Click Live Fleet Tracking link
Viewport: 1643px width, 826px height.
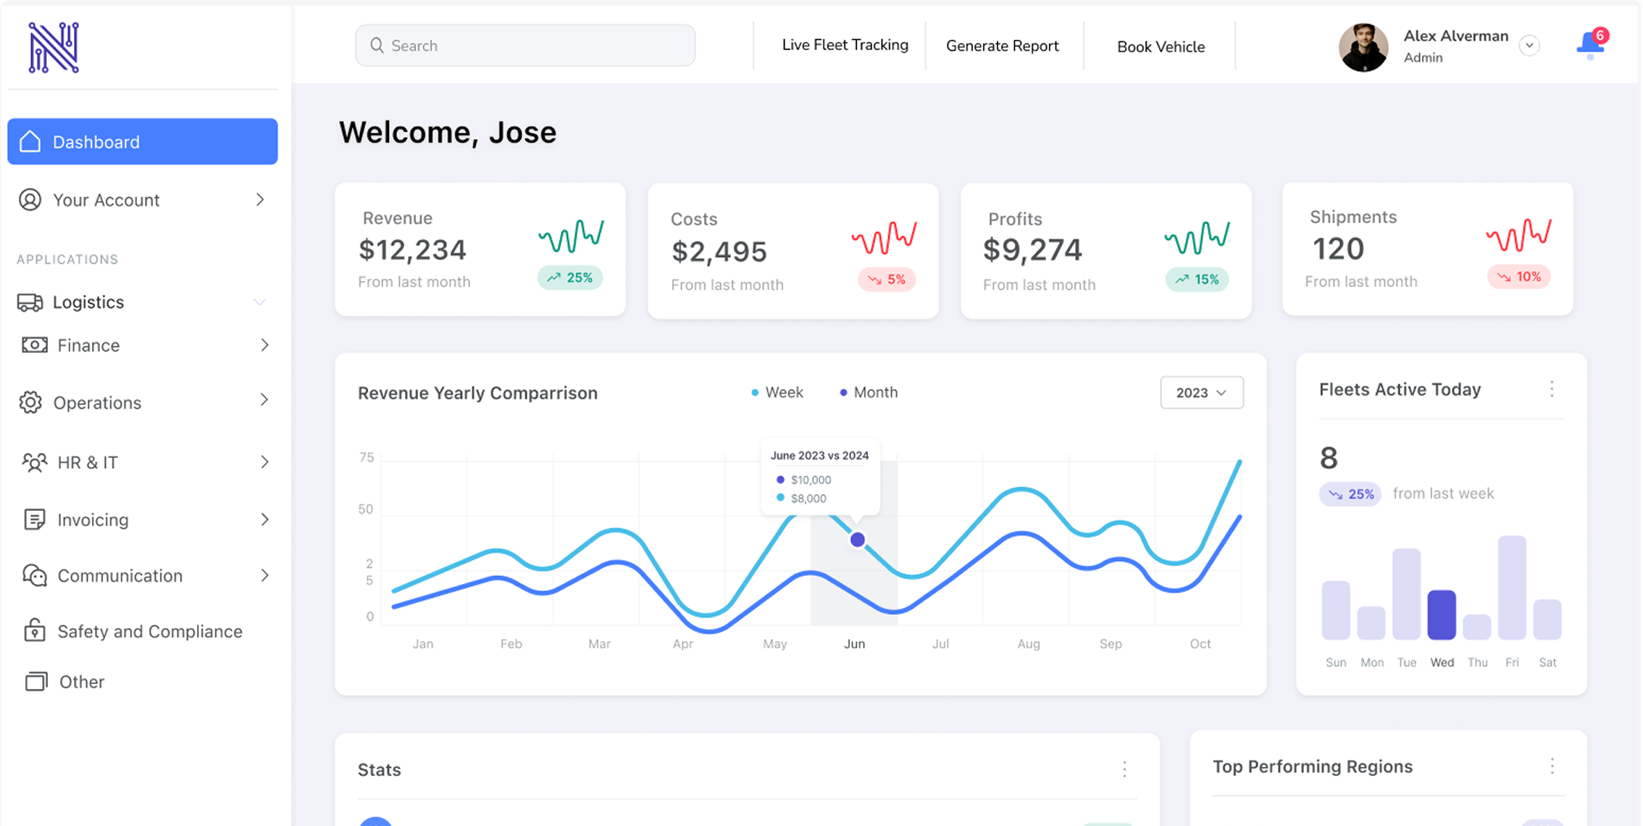[845, 45]
